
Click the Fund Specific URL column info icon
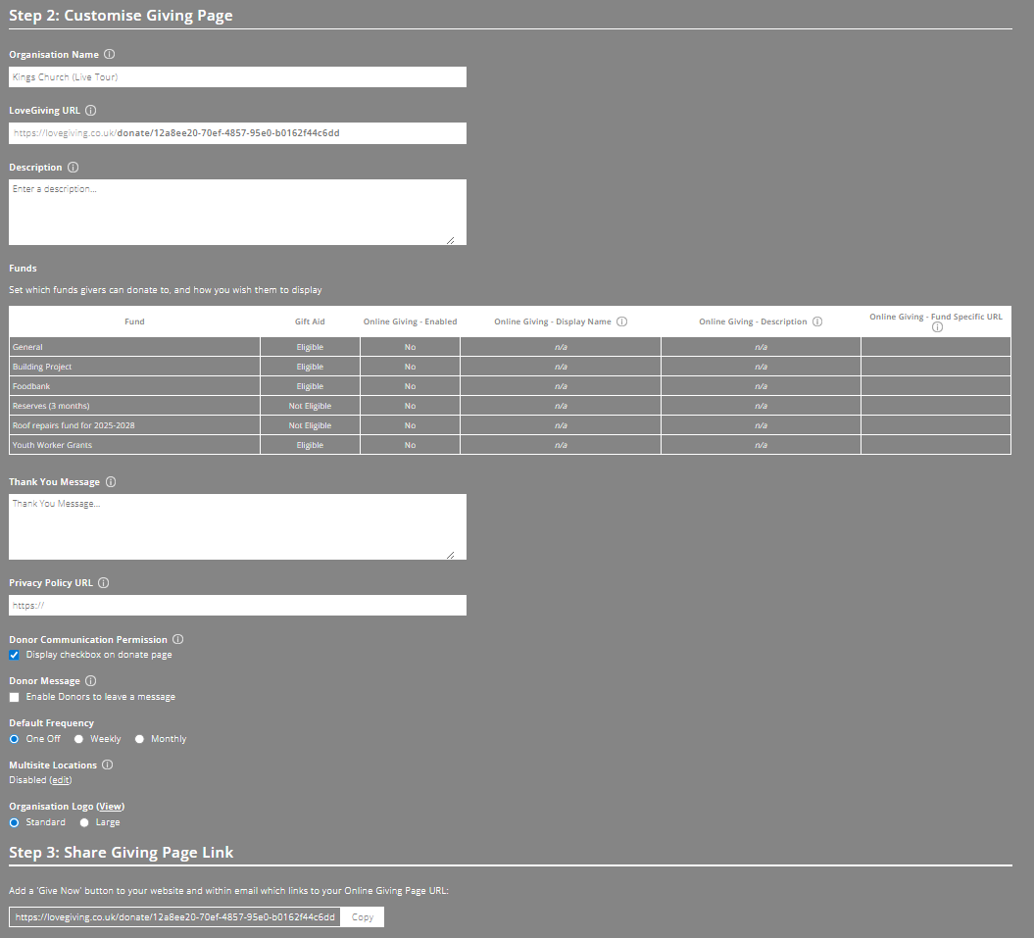coord(937,326)
